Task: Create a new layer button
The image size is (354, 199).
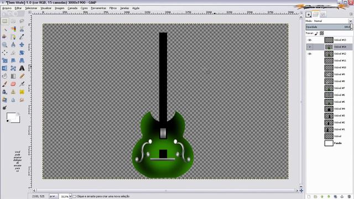Action: pyautogui.click(x=309, y=197)
